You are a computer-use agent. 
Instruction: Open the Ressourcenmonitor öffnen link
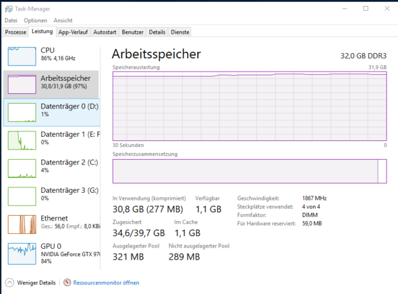(106, 283)
